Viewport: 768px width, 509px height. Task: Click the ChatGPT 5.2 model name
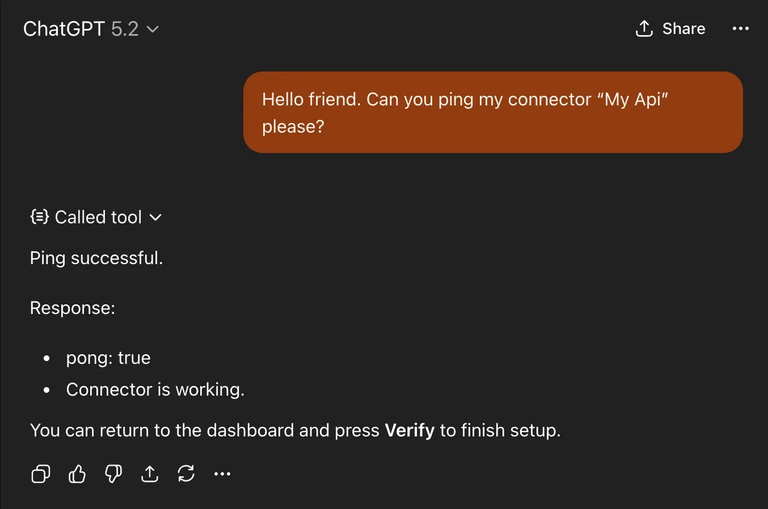pos(81,29)
